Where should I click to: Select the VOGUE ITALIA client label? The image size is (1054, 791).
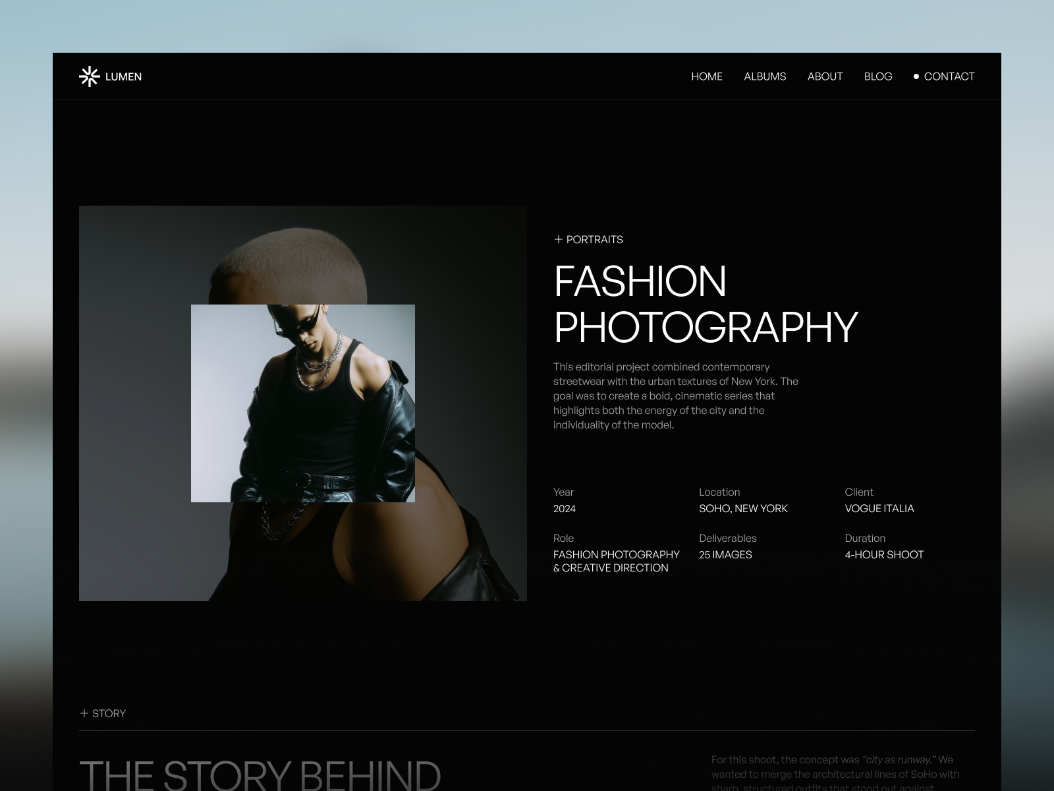click(x=879, y=508)
